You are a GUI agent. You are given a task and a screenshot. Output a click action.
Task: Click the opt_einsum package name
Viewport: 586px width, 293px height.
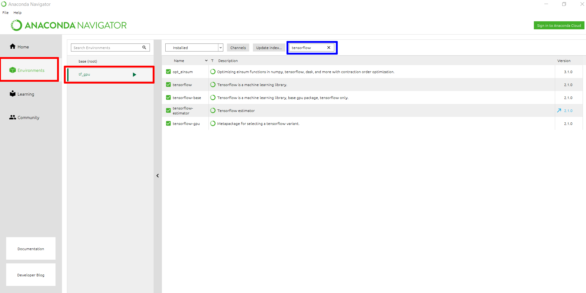[183, 72]
